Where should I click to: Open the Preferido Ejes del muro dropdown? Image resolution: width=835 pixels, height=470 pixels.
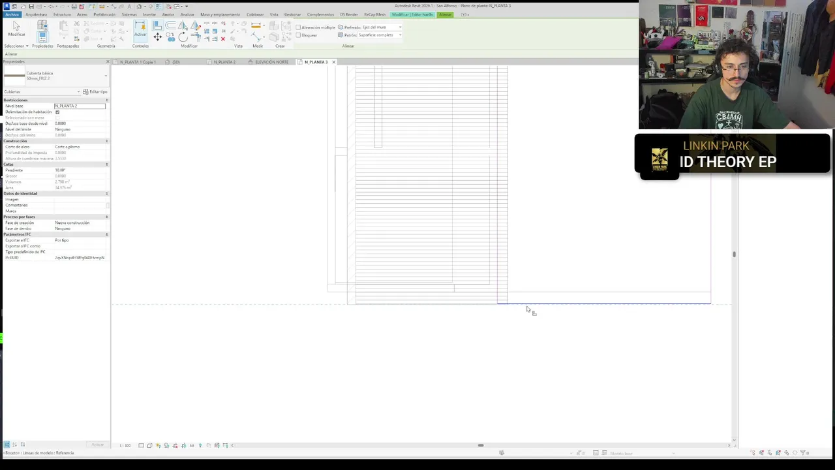click(382, 27)
